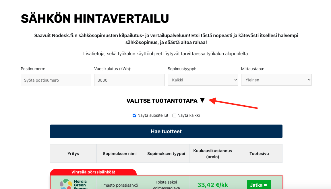
Task: Click the Ilmasto pörssisähkö contract name
Action: point(120,185)
